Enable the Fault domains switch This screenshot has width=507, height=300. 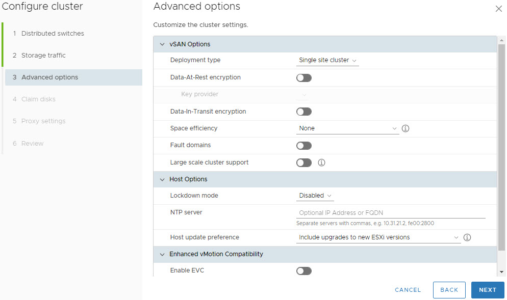(x=303, y=146)
